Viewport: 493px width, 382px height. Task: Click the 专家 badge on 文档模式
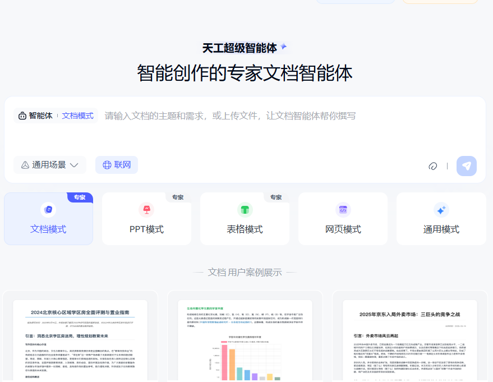click(80, 197)
